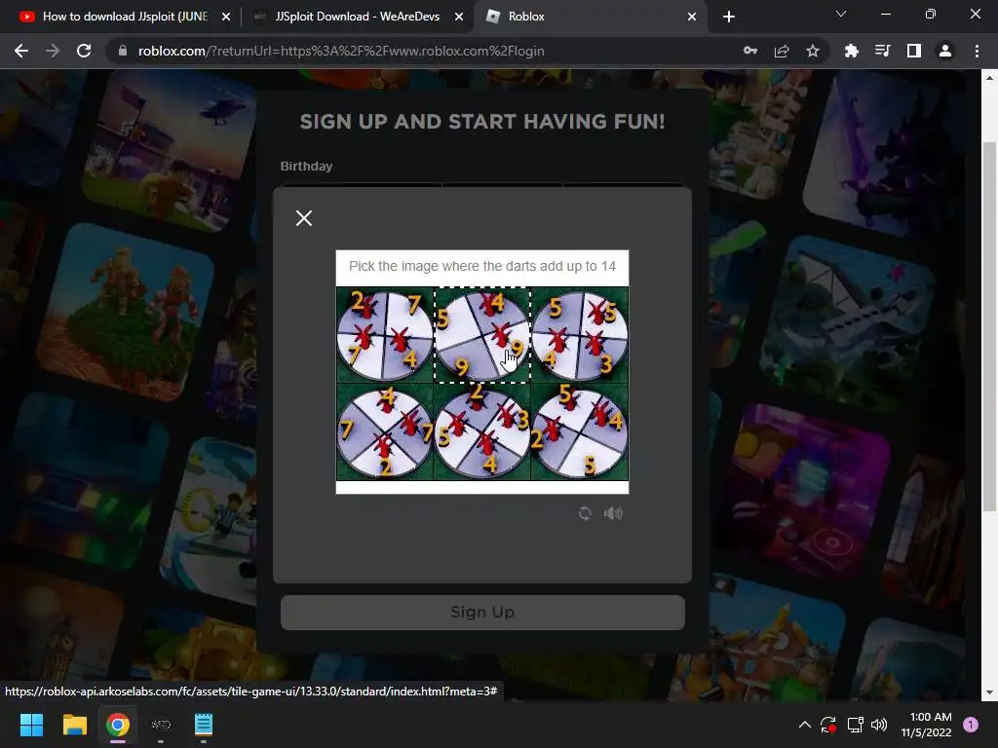Open a new browser tab

pyautogui.click(x=729, y=17)
